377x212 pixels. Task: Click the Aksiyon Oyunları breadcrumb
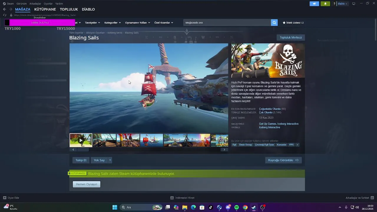95,33
